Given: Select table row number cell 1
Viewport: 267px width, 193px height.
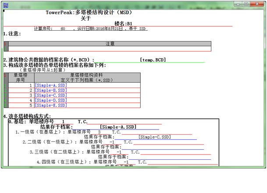Looking at the screenshot, I should point(6,85).
